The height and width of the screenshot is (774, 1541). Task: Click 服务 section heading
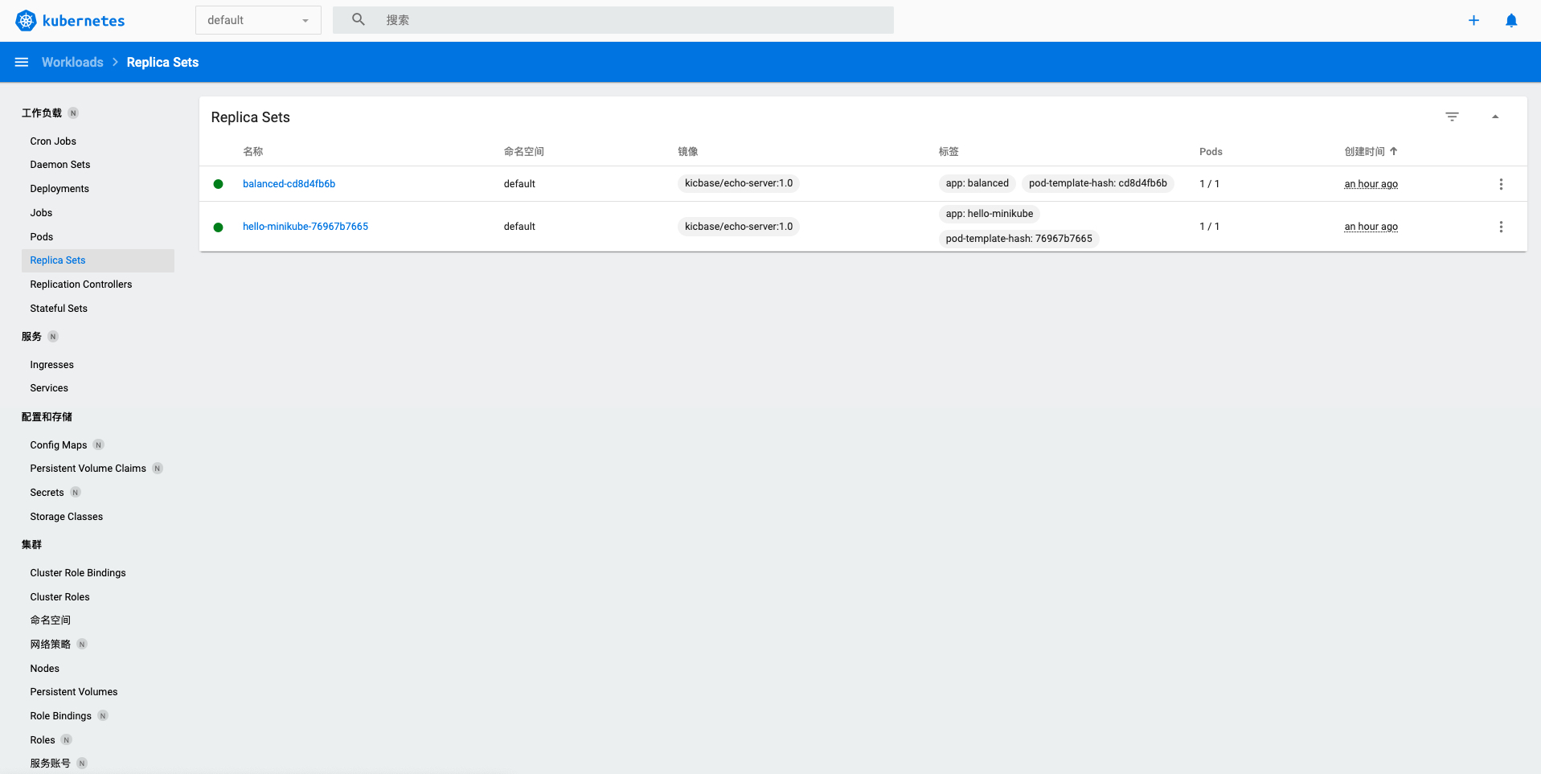pos(31,337)
